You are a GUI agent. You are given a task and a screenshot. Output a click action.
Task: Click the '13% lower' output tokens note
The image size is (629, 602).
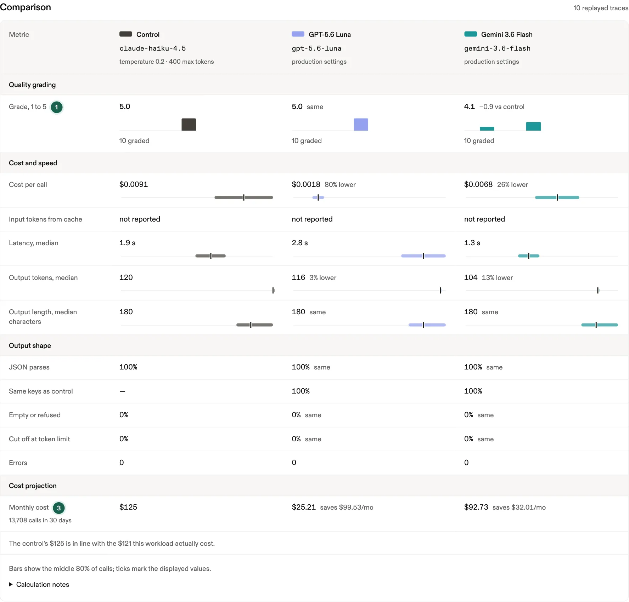point(497,278)
